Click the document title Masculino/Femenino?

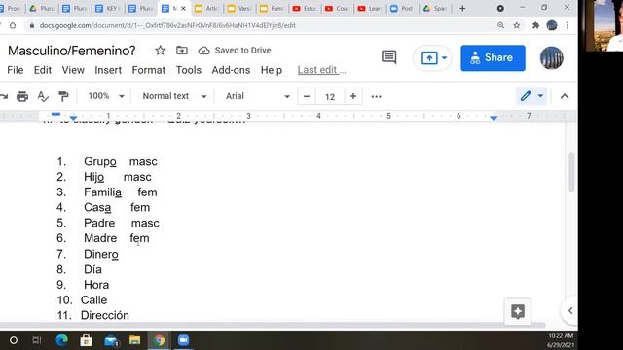tap(71, 51)
